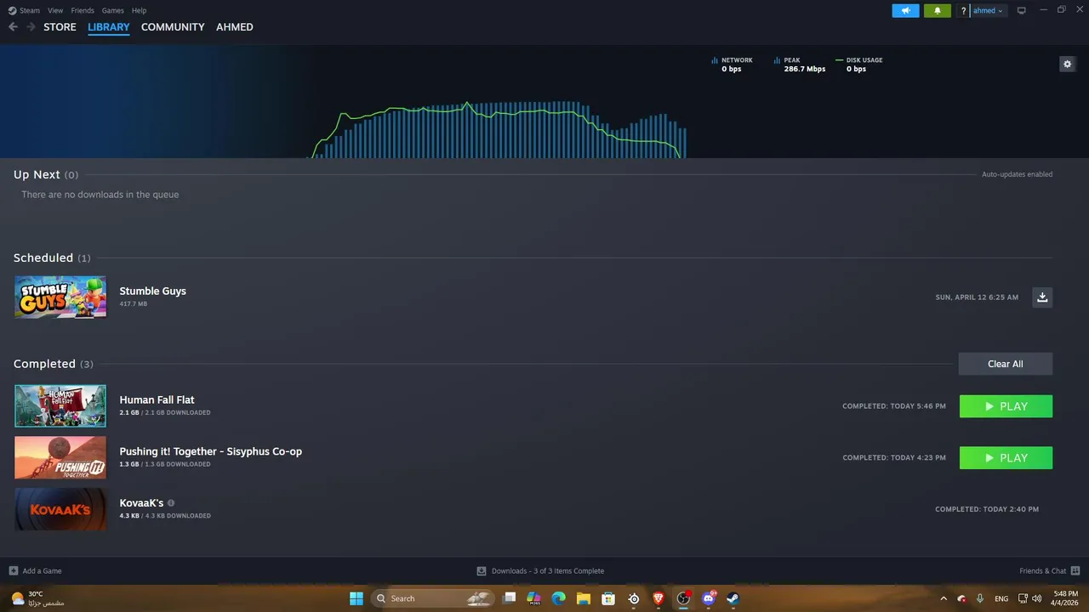Toggle the Peak legend in the download graph
The height and width of the screenshot is (612, 1089).
(800, 65)
